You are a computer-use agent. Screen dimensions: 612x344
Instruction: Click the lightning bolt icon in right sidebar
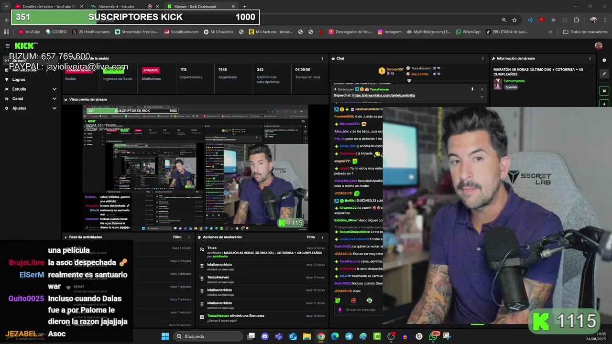[604, 104]
